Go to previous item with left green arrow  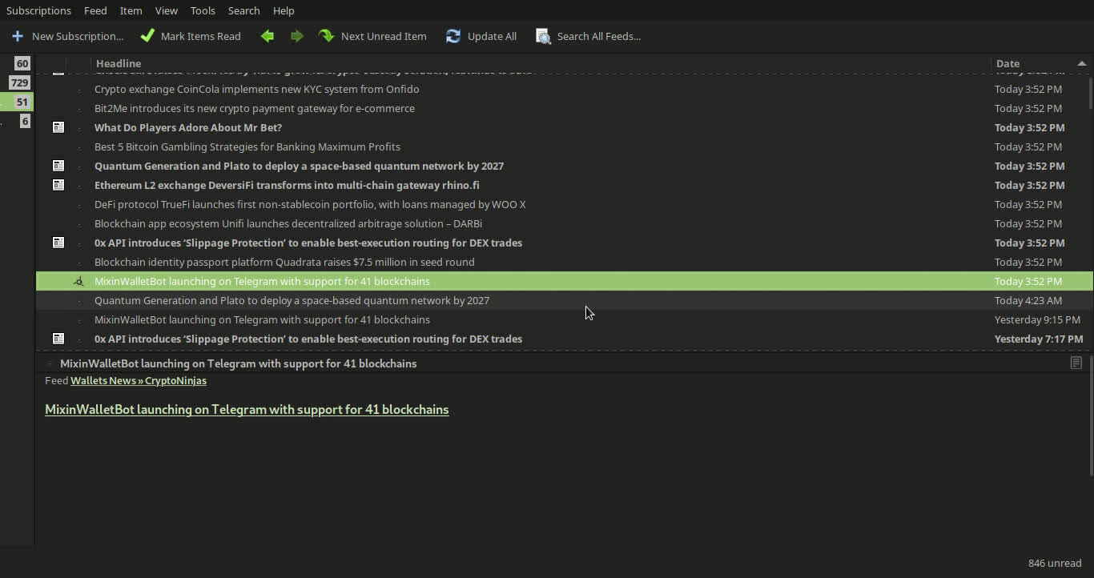(x=267, y=36)
